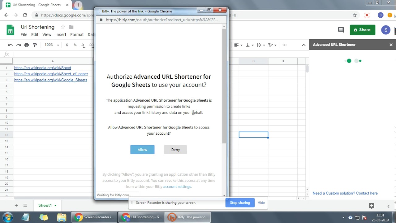Collapse the Sheets menus with up chevron
This screenshot has width=396, height=223.
304,45
